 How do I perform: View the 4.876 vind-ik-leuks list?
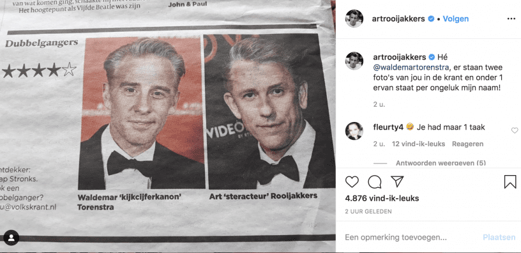[x=382, y=199]
